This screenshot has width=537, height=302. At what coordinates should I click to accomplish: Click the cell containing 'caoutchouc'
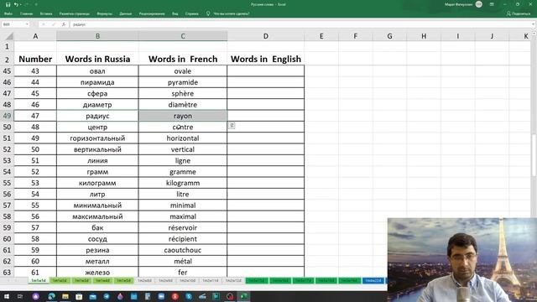(x=183, y=250)
